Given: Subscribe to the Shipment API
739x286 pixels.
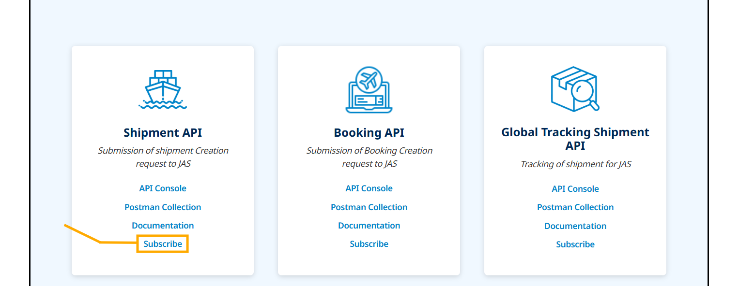Looking at the screenshot, I should pos(163,244).
